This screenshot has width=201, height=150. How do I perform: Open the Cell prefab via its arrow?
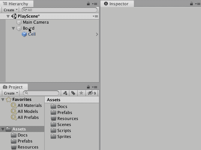point(97,34)
